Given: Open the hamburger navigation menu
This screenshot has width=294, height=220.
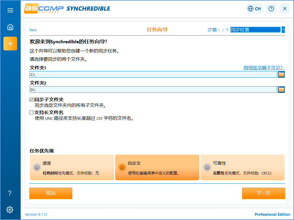Looking at the screenshot, I should [x=10, y=10].
